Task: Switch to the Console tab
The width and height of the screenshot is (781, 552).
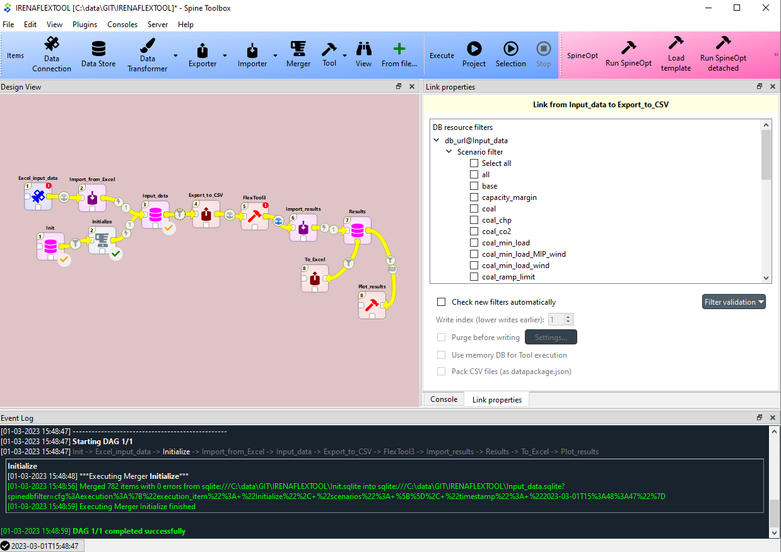Action: tap(443, 399)
